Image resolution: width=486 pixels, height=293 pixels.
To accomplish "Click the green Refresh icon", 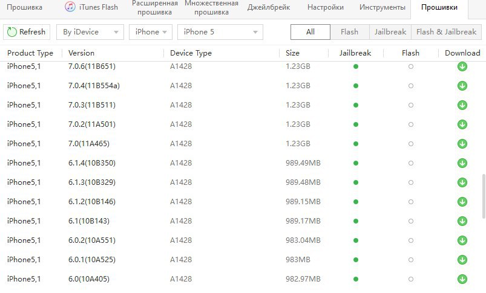I will click(11, 32).
